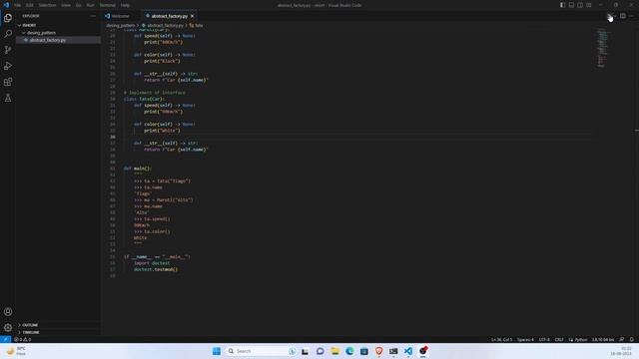639x359 pixels.
Task: Open the Edit menu
Action: click(x=29, y=5)
